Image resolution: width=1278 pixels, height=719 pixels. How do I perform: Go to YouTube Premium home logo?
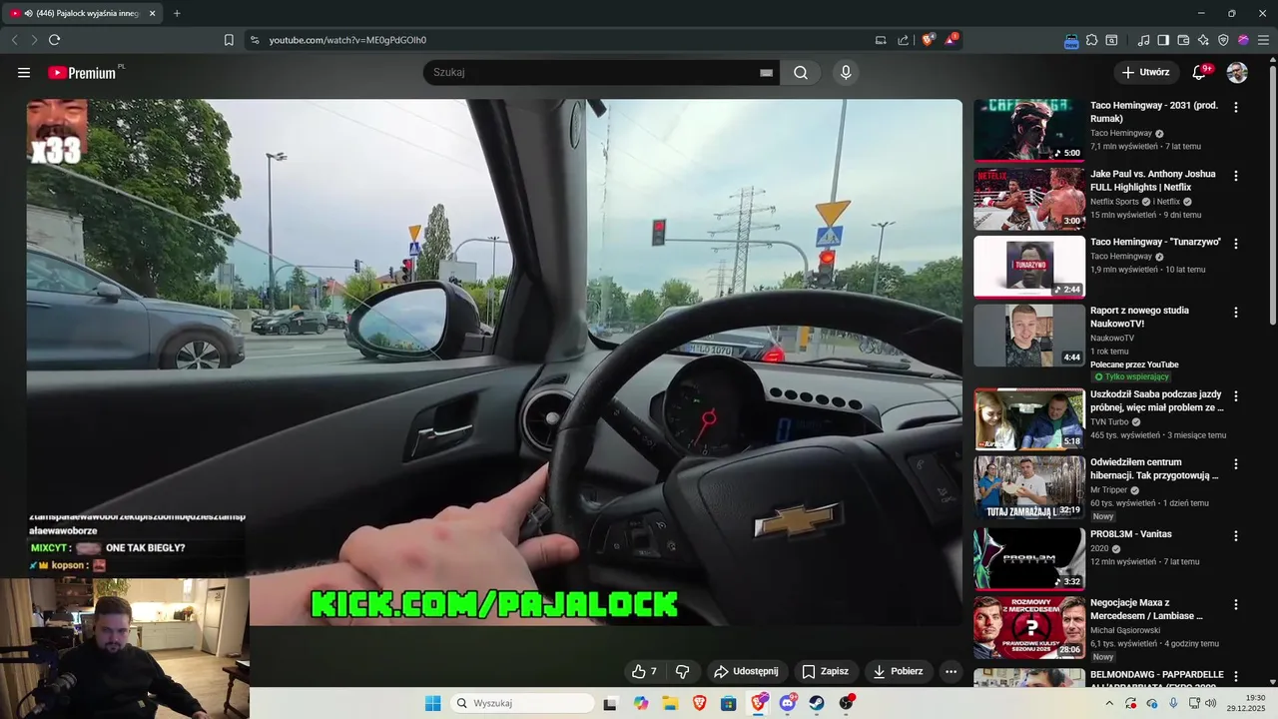[83, 73]
